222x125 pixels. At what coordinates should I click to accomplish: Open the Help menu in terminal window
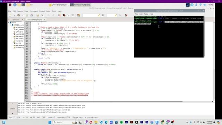click(151, 14)
